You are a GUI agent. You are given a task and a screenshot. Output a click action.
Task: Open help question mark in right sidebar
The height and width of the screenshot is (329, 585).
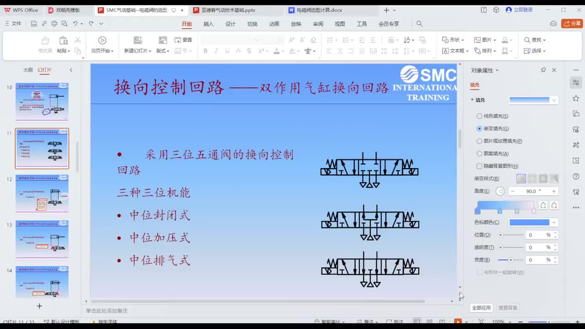coord(576,176)
